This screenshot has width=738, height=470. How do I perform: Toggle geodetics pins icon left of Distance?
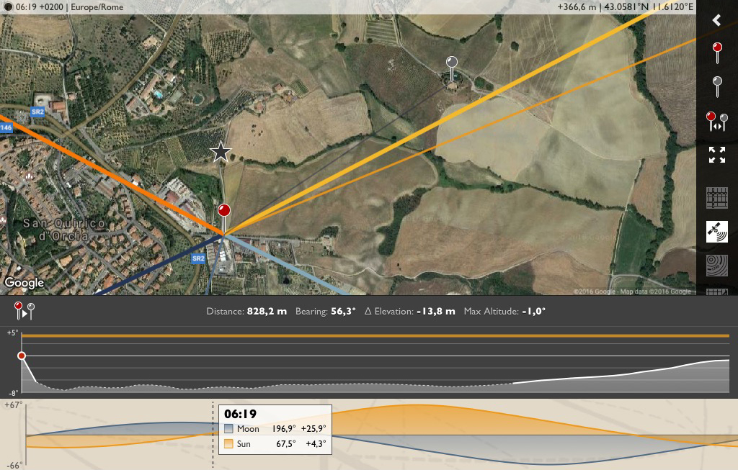click(24, 311)
